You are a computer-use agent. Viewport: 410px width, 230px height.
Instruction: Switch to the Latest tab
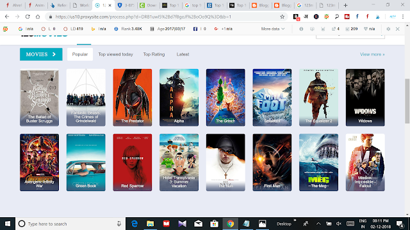[x=183, y=54]
